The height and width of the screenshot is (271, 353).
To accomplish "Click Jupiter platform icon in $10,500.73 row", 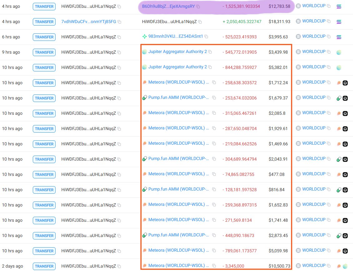I will tap(345, 267).
